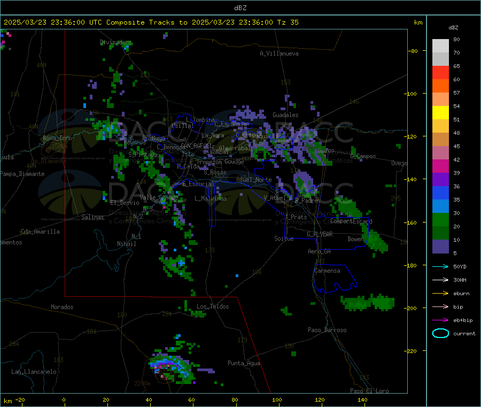This screenshot has width=481, height=407.
Task: Click the Divisadero map label
Action: pos(115,42)
